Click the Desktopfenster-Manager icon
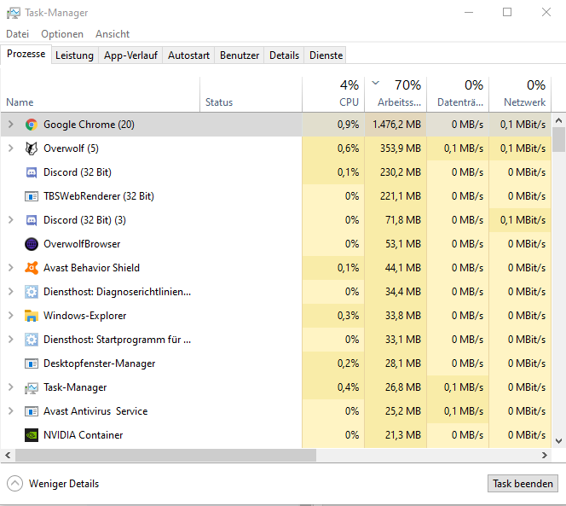 click(x=32, y=364)
